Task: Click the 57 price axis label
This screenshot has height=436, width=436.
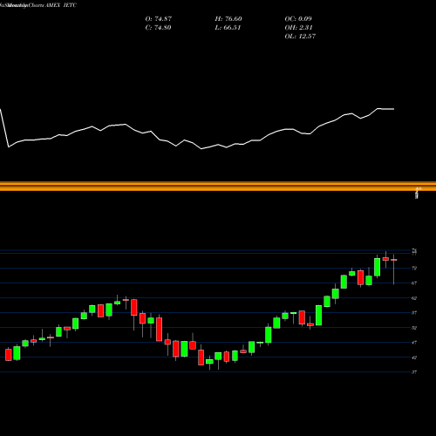Action: click(x=414, y=313)
